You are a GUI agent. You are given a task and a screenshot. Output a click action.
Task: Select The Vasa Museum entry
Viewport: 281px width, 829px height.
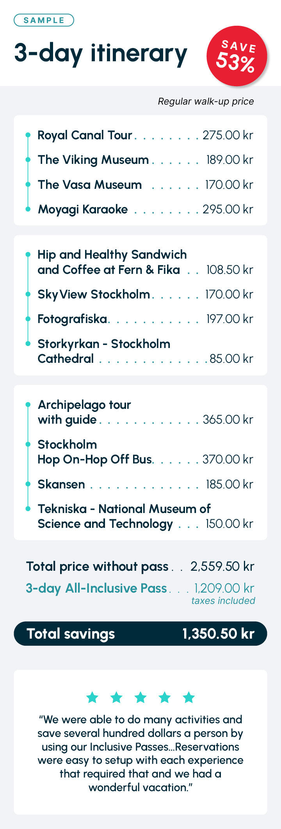coord(145,185)
